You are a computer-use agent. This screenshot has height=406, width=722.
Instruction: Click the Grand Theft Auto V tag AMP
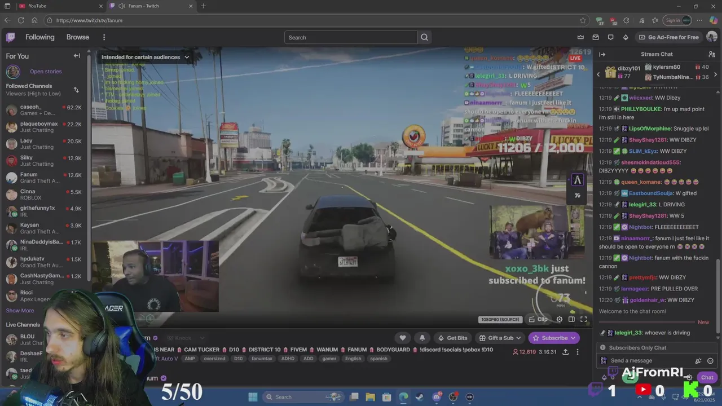tap(190, 359)
